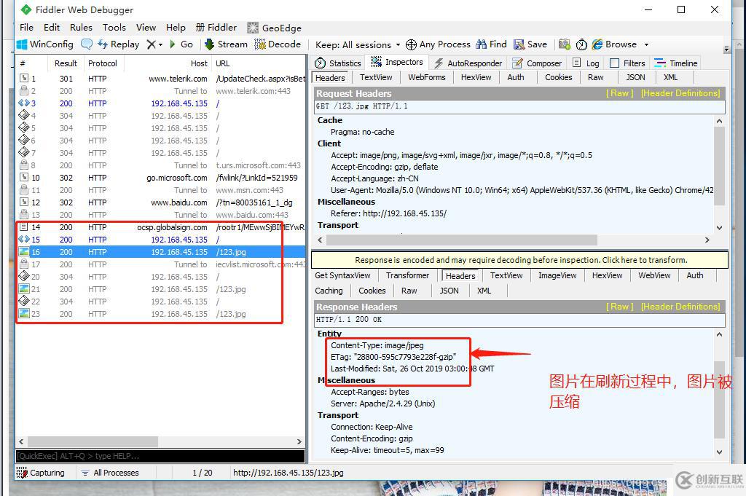The image size is (746, 496).
Task: Open the Composer tab
Action: [537, 63]
